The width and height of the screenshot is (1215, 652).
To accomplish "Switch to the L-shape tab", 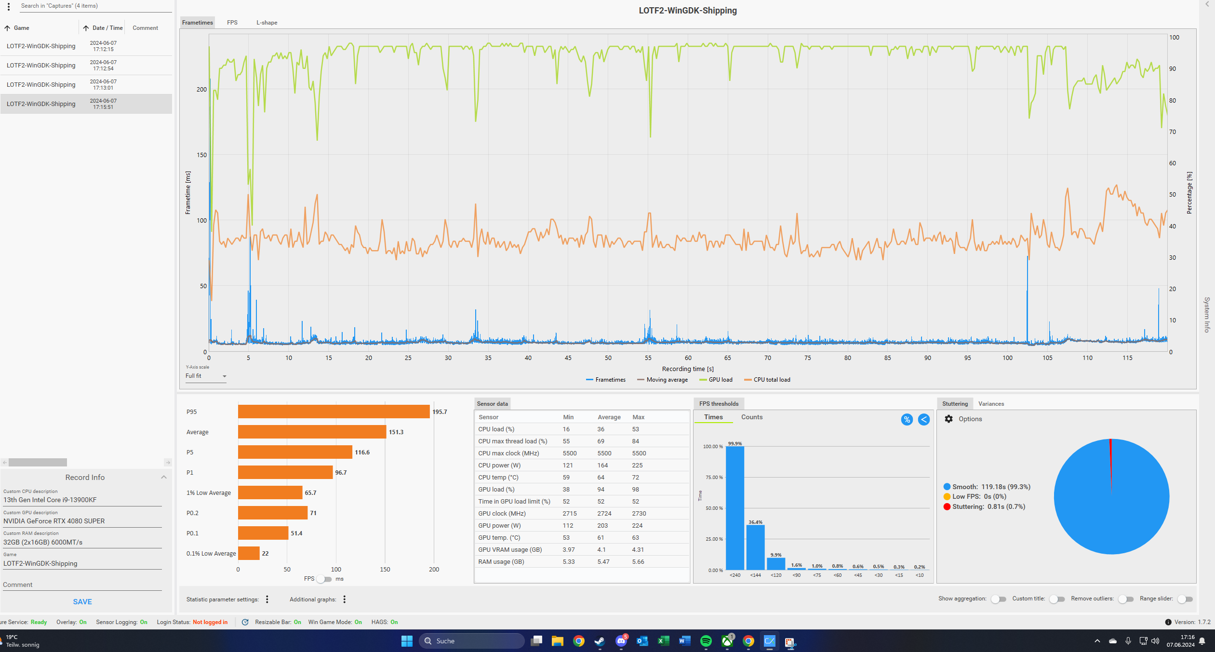I will coord(267,23).
